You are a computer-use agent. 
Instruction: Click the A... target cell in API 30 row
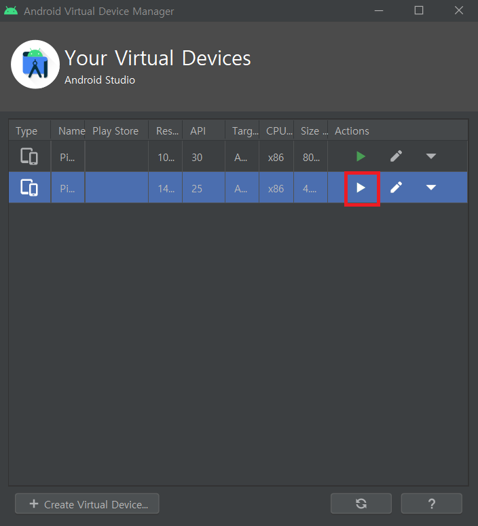coord(242,156)
